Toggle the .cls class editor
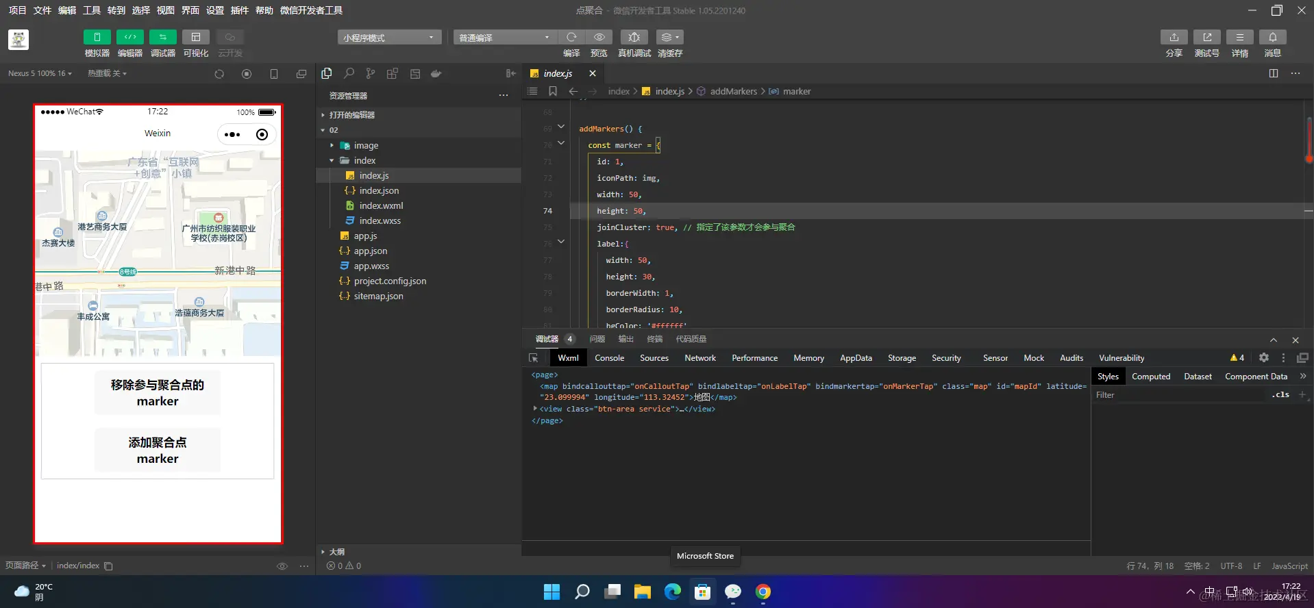Viewport: 1314px width, 608px height. (x=1280, y=395)
